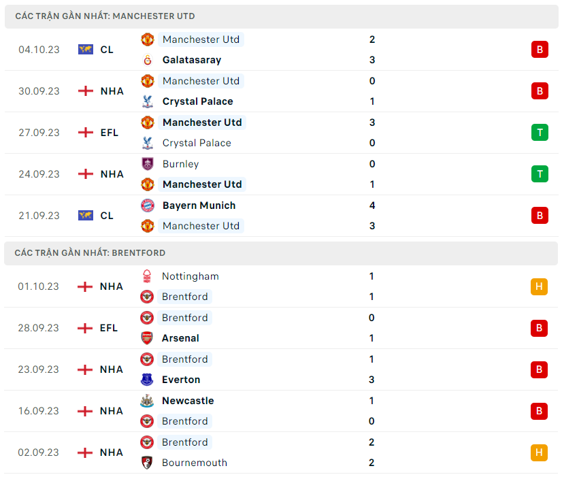The height and width of the screenshot is (479, 562).
Task: Open the Everton team link
Action: coord(181,380)
